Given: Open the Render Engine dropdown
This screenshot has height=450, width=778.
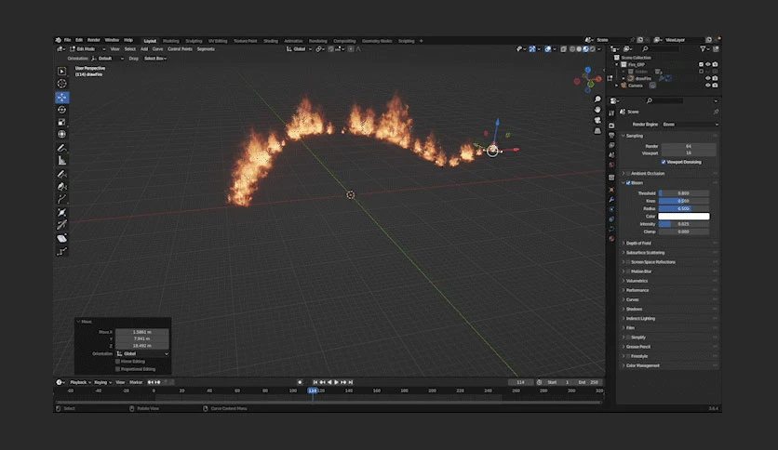Looking at the screenshot, I should 691,125.
